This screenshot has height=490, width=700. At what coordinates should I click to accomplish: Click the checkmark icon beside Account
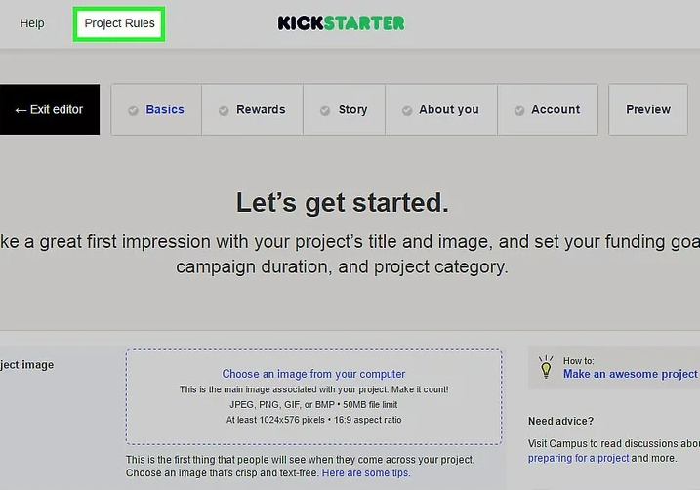click(x=519, y=110)
